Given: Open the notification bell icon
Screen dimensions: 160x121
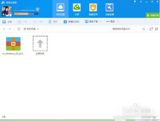Looking at the screenshot, I should coord(135,2).
